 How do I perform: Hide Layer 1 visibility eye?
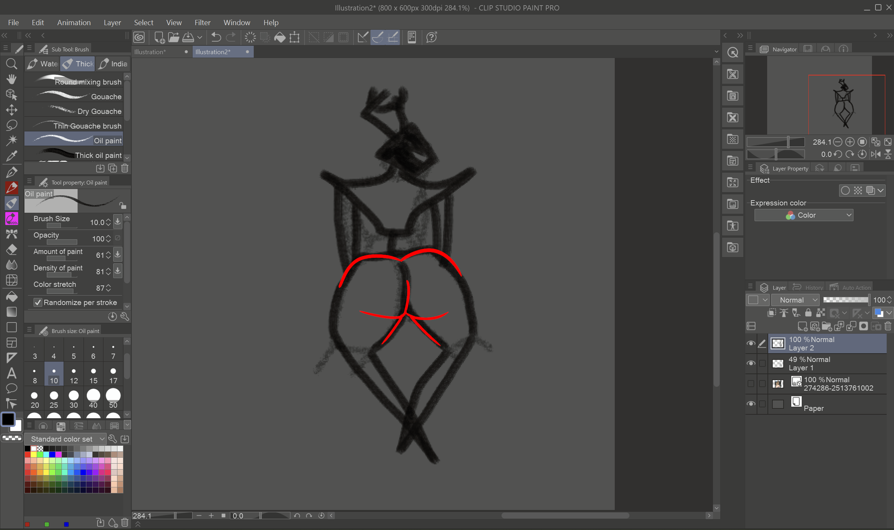pos(750,364)
